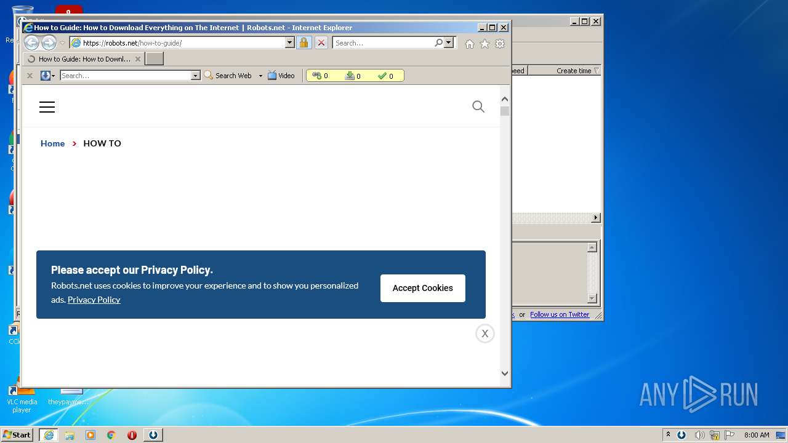The height and width of the screenshot is (443, 788).
Task: Launch Google Chrome from the taskbar
Action: tap(111, 435)
